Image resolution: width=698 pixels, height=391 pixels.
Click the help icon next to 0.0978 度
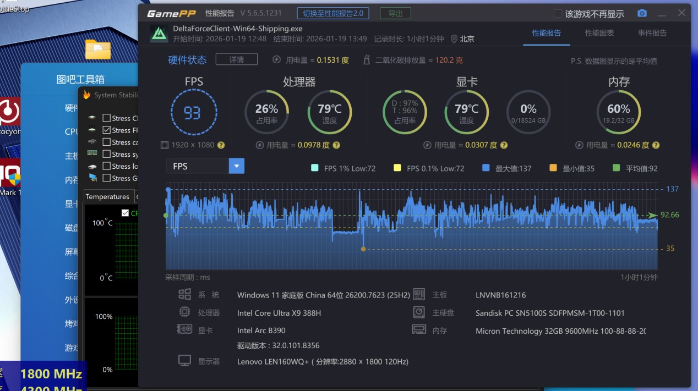point(336,145)
